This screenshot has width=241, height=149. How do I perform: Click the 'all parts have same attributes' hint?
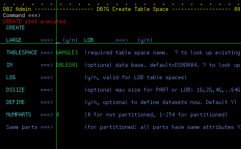[x=187, y=127]
